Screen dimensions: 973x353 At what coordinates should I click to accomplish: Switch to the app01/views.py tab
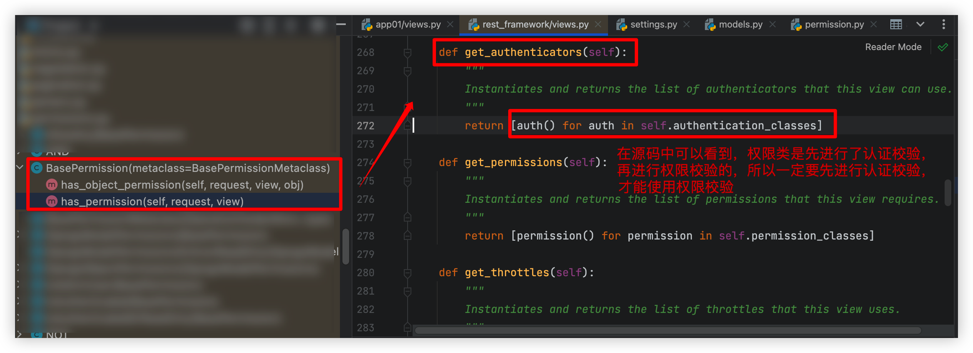408,25
